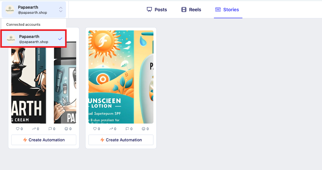
Task: Create Automation for the shaving cream story
Action: coord(44,140)
